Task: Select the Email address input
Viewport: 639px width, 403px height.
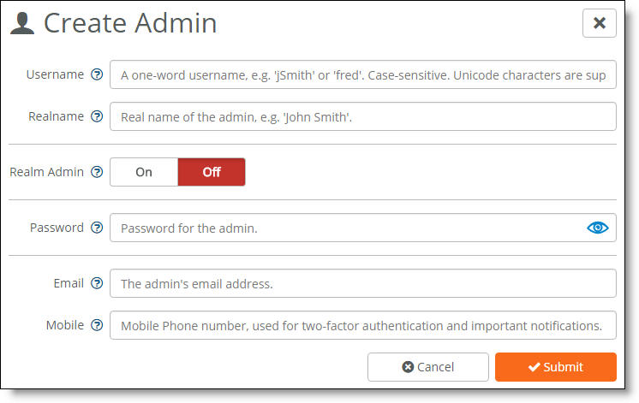Action: pos(362,283)
